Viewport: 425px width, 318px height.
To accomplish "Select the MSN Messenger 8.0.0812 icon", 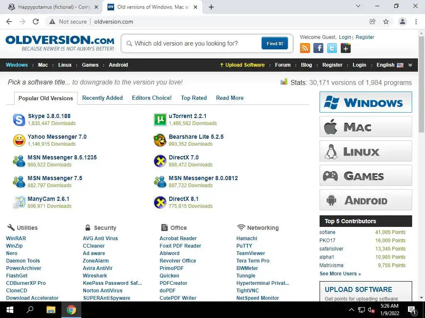I will [x=160, y=182].
